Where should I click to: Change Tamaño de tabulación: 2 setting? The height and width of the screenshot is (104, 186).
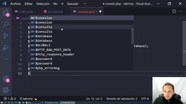121,99
